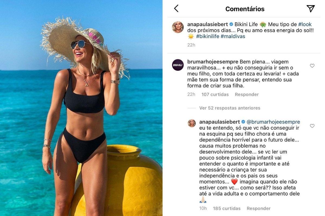
Task: Open the bikini beach photo
Action: (81, 108)
